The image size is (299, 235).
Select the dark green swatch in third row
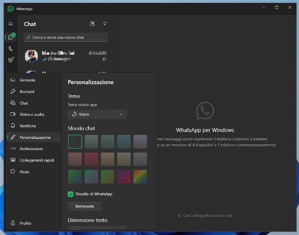[75, 177]
